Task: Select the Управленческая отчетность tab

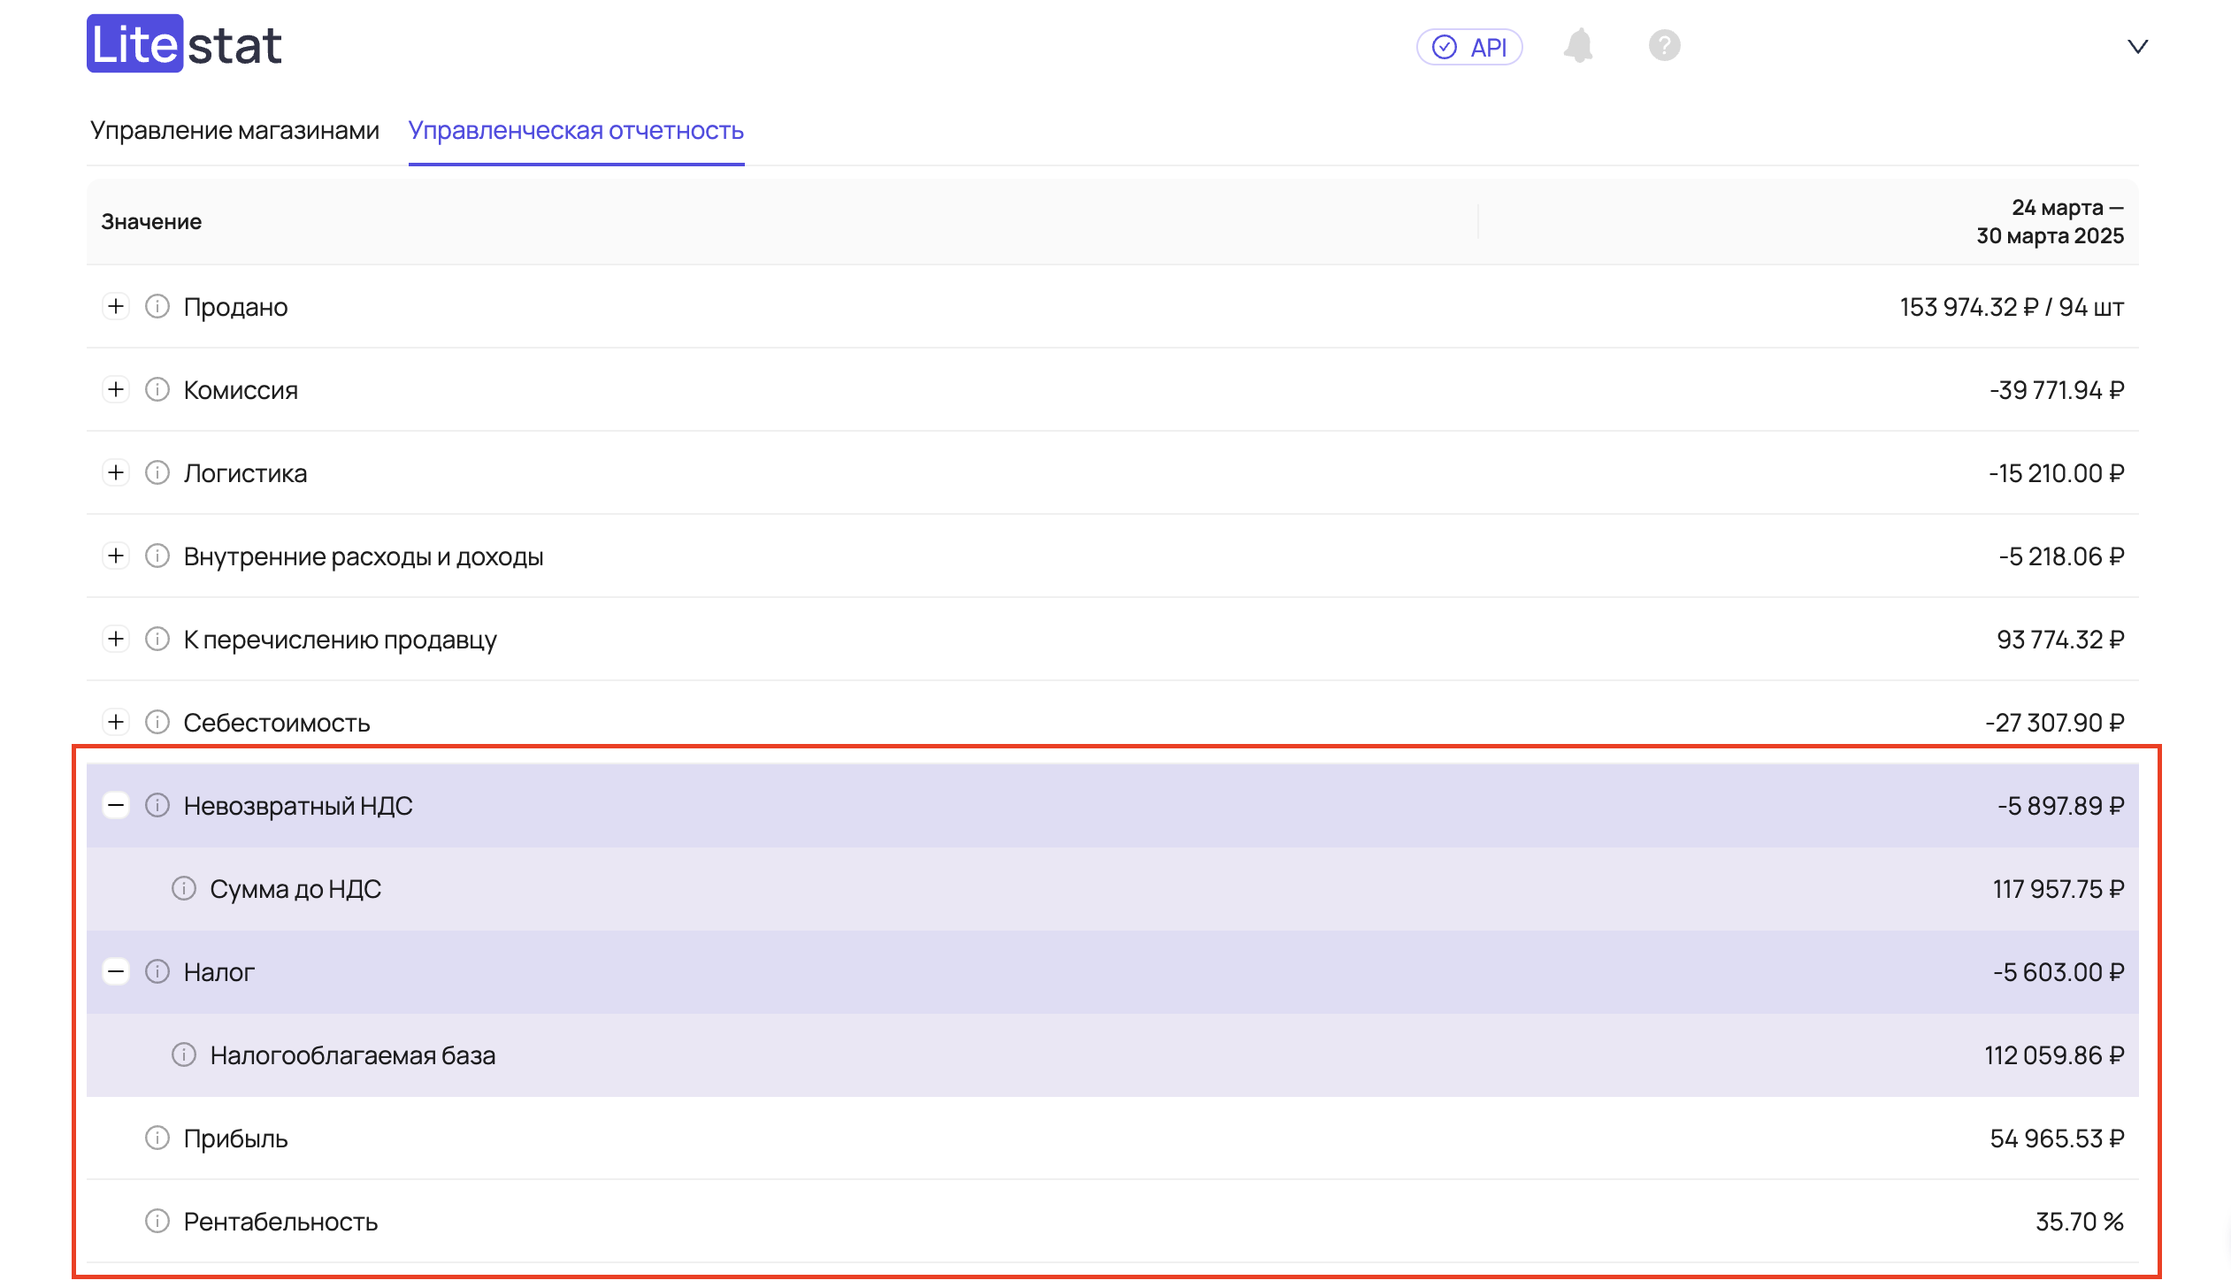Action: pyautogui.click(x=576, y=131)
